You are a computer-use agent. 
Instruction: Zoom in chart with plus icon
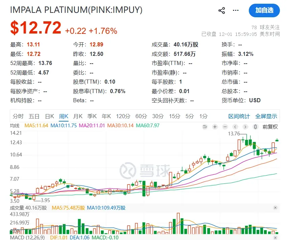coord(215,127)
